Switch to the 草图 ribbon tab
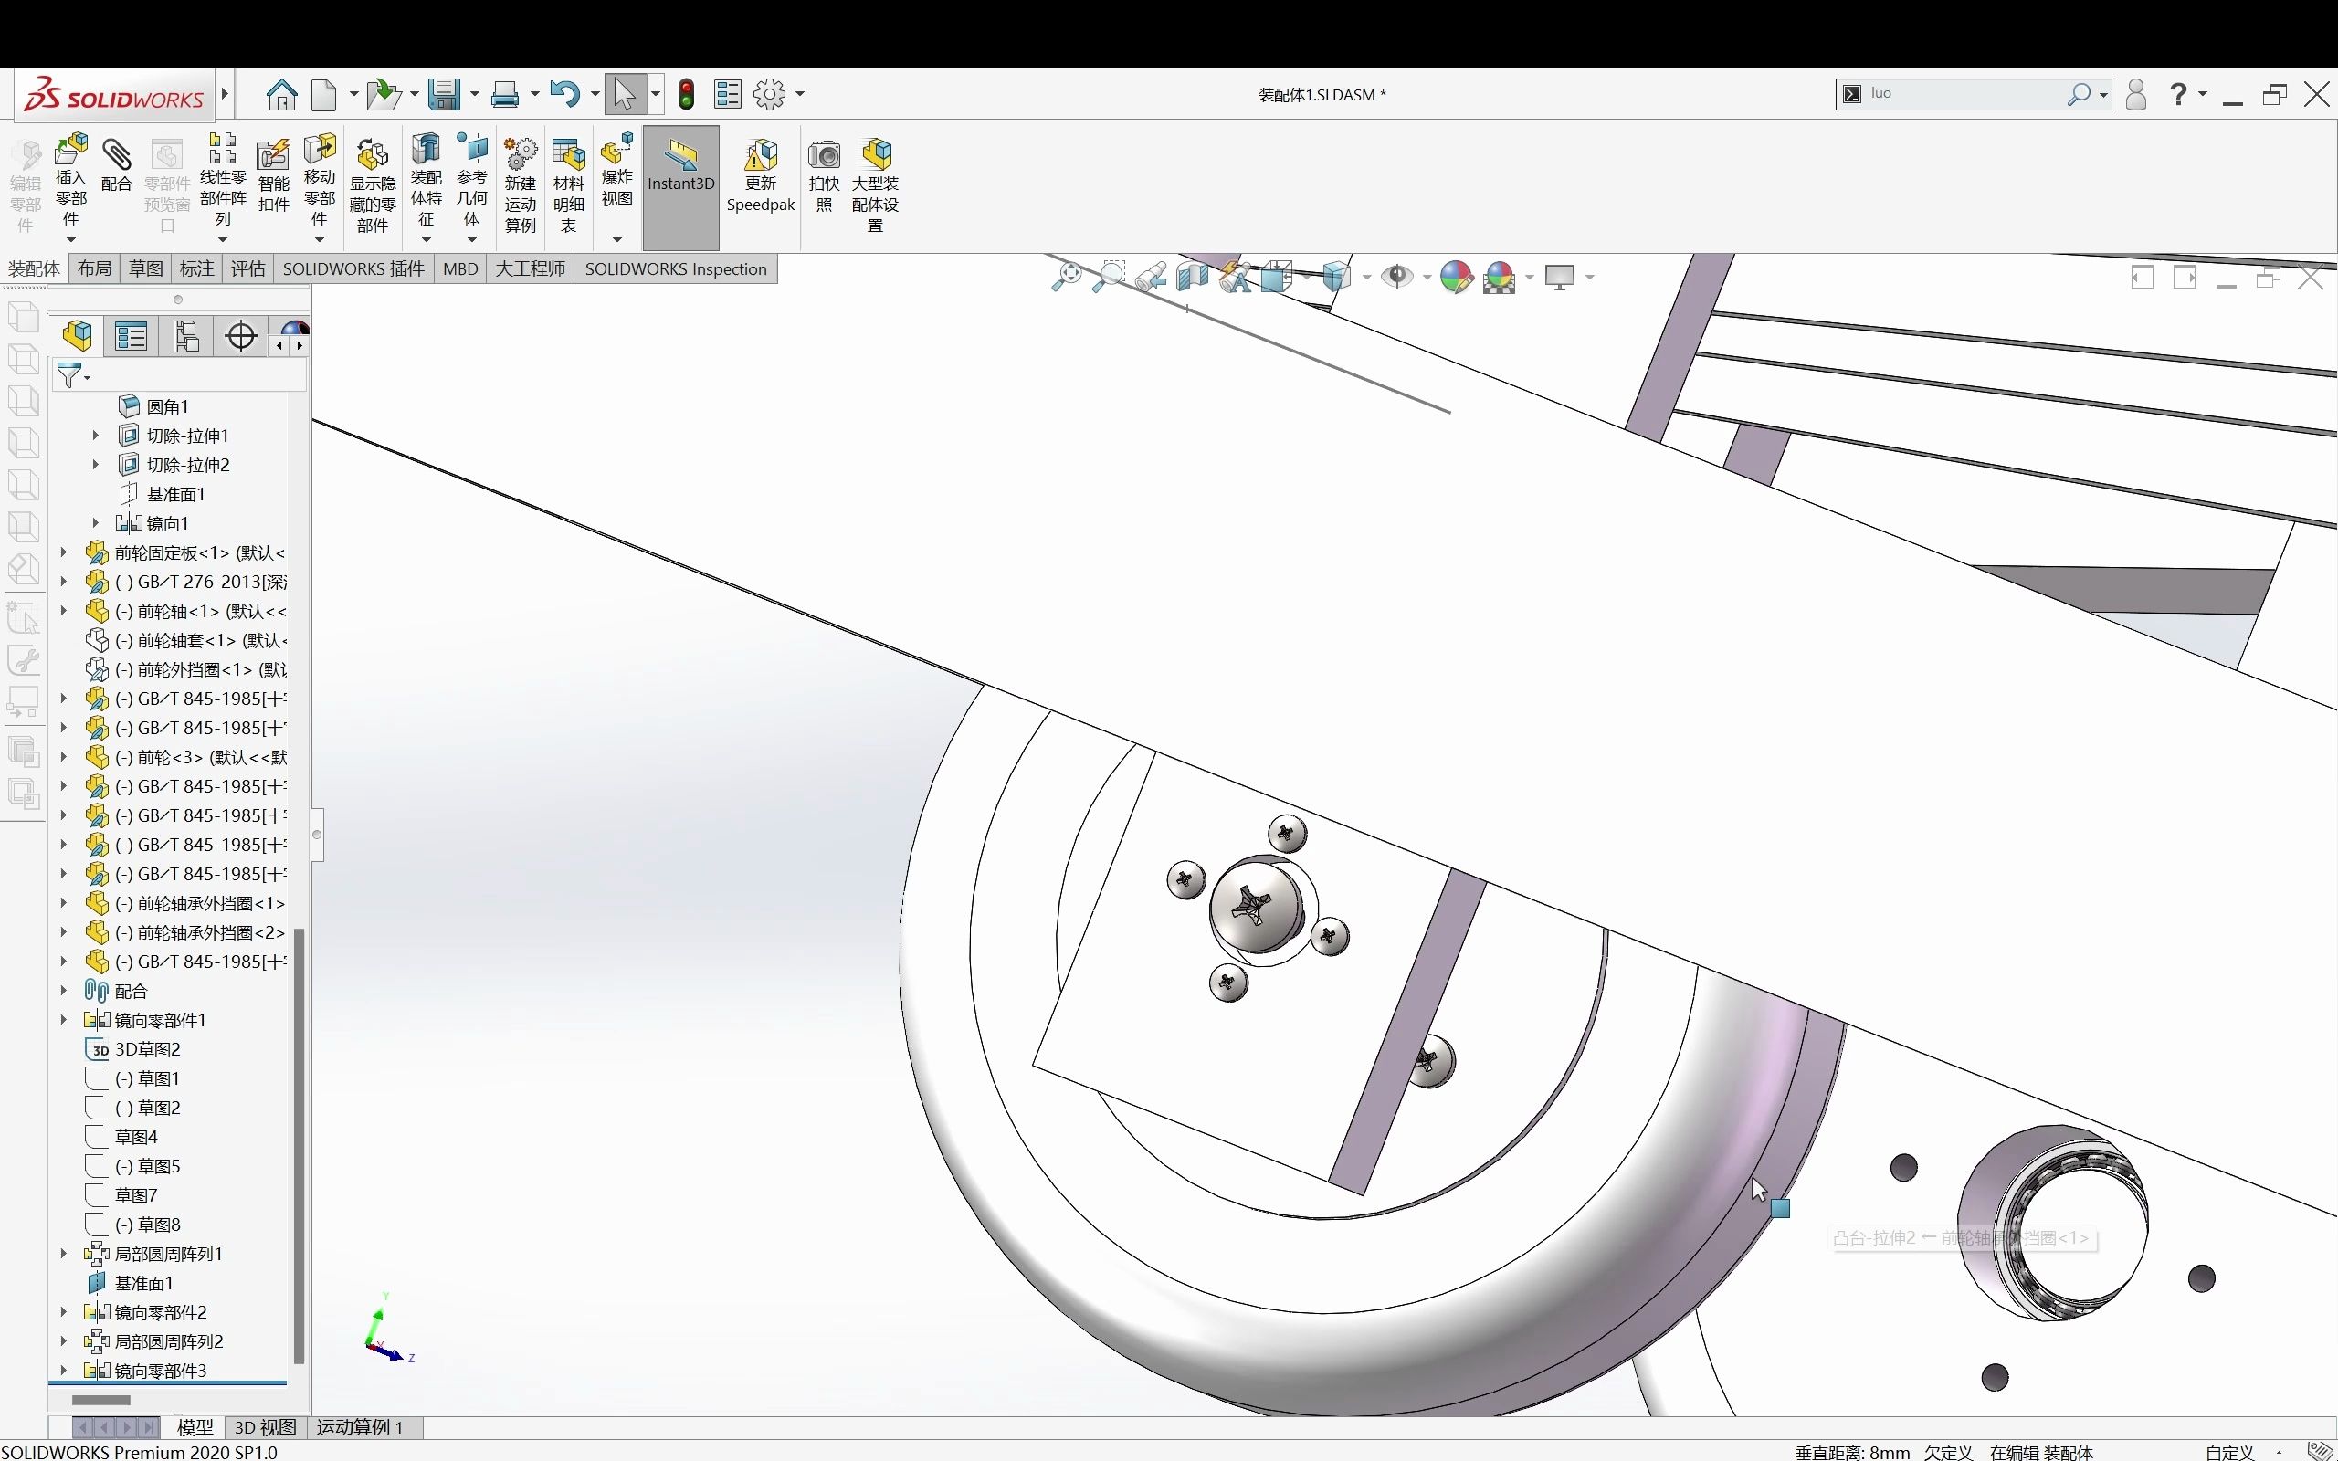2338x1461 pixels. coord(146,268)
